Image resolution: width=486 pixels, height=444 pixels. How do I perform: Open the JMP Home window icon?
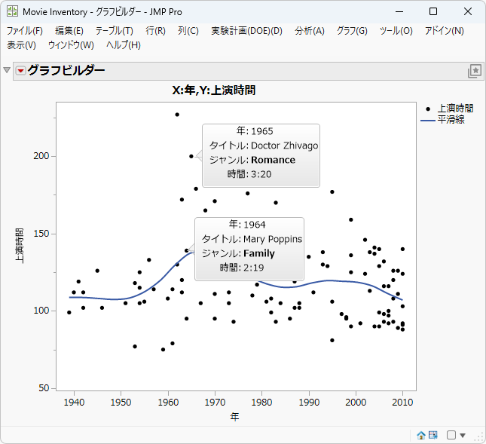coord(421,435)
